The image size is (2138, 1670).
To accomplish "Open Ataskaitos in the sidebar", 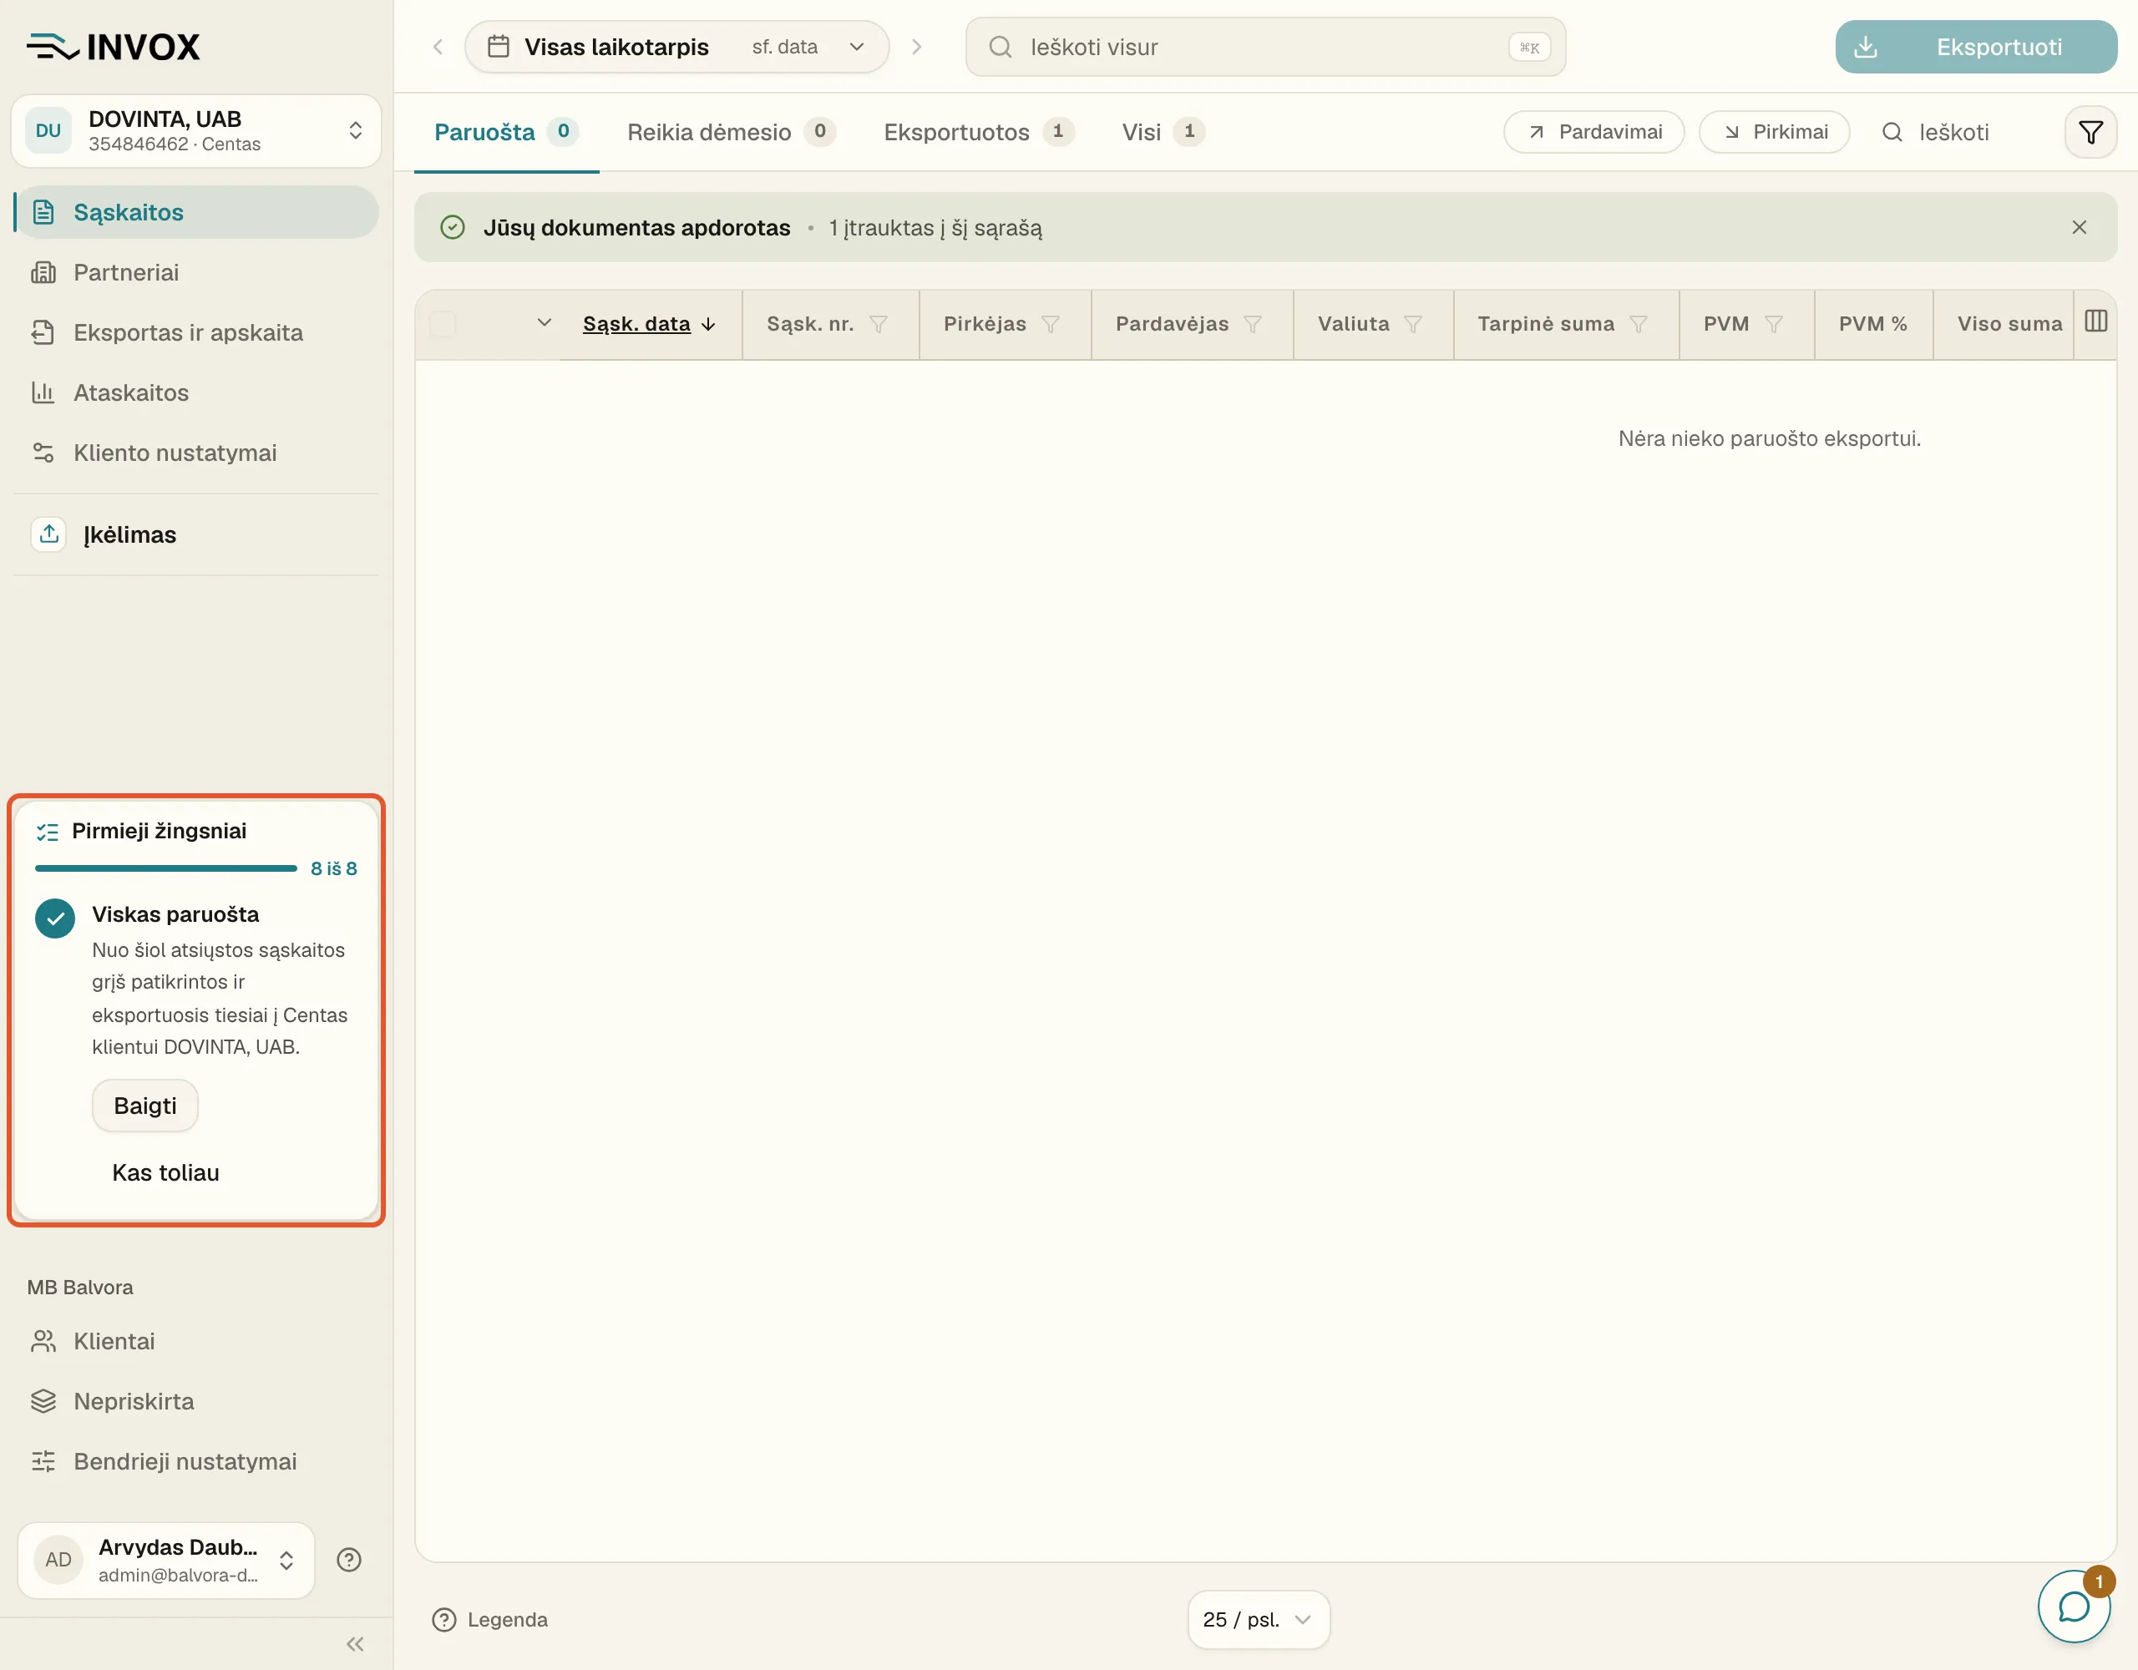I will coord(195,392).
